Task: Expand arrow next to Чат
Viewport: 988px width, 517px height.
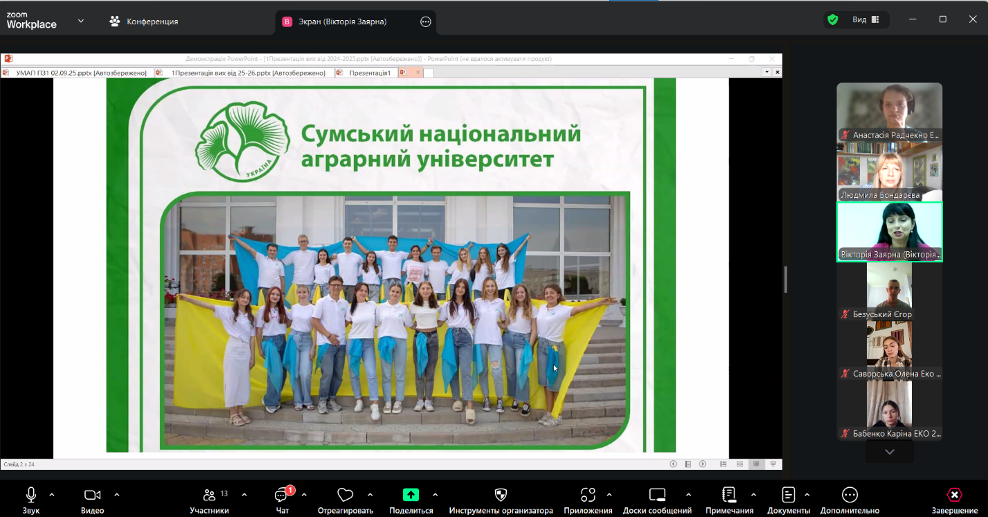Action: pos(304,495)
